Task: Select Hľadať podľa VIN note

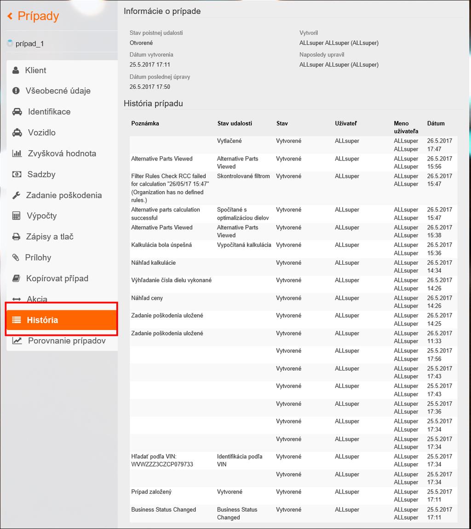Action: coord(162,461)
